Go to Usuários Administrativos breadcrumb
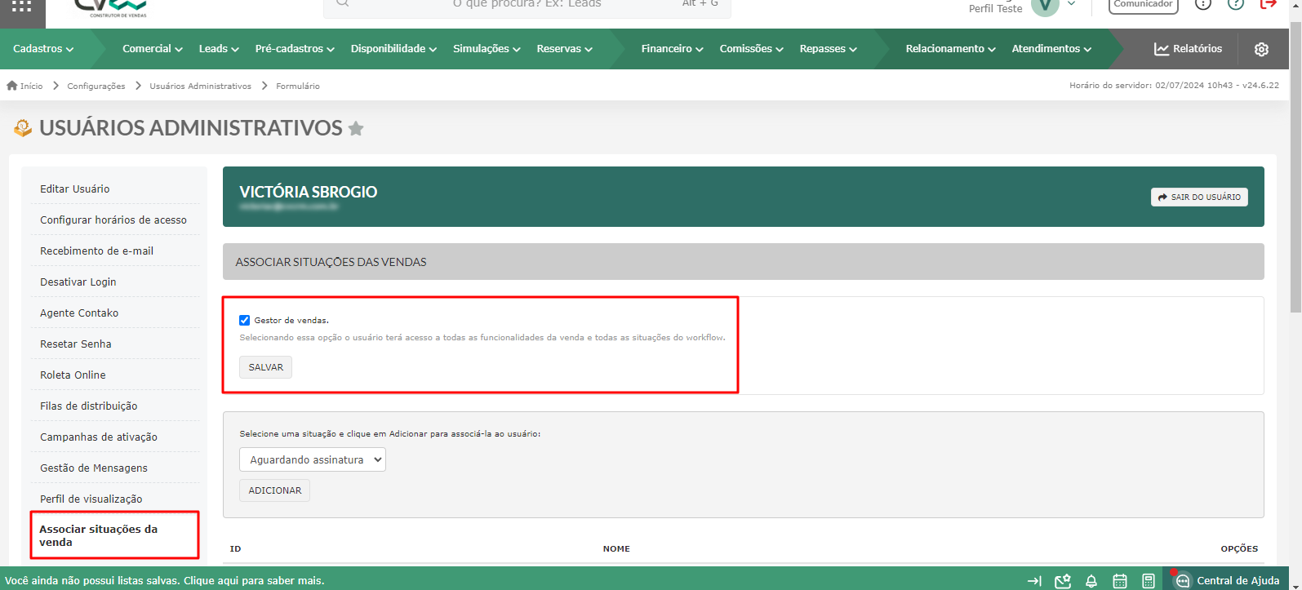 click(x=200, y=86)
